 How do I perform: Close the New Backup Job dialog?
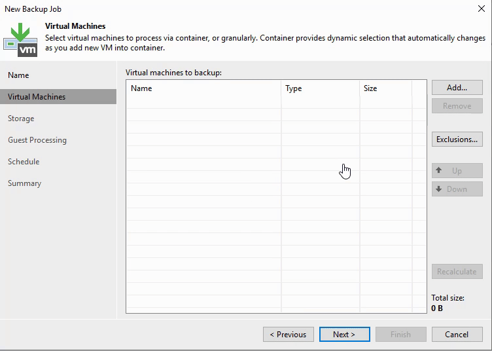point(482,9)
